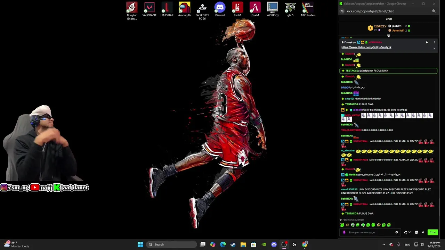Open Copilot from the taskbar
445x250 pixels.
coord(213,244)
